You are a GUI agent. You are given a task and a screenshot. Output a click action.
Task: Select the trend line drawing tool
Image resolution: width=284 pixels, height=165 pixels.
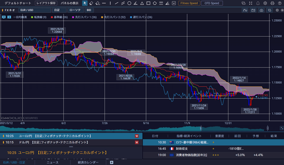click(x=117, y=3)
